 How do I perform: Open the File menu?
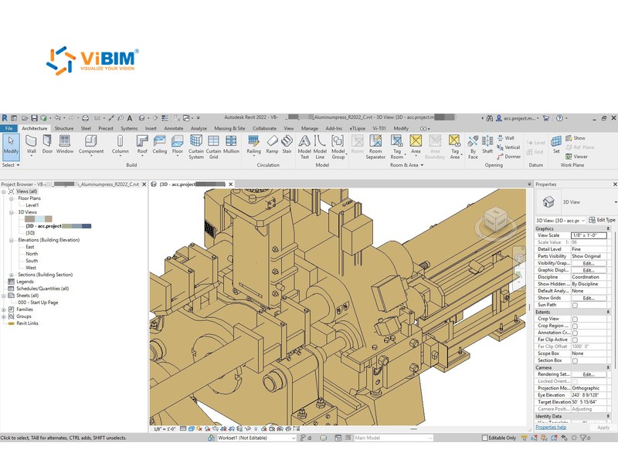click(8, 128)
